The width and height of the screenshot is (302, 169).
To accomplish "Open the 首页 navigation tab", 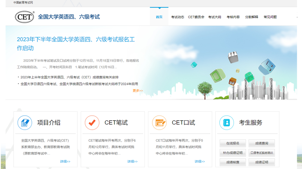I will [x=159, y=17].
